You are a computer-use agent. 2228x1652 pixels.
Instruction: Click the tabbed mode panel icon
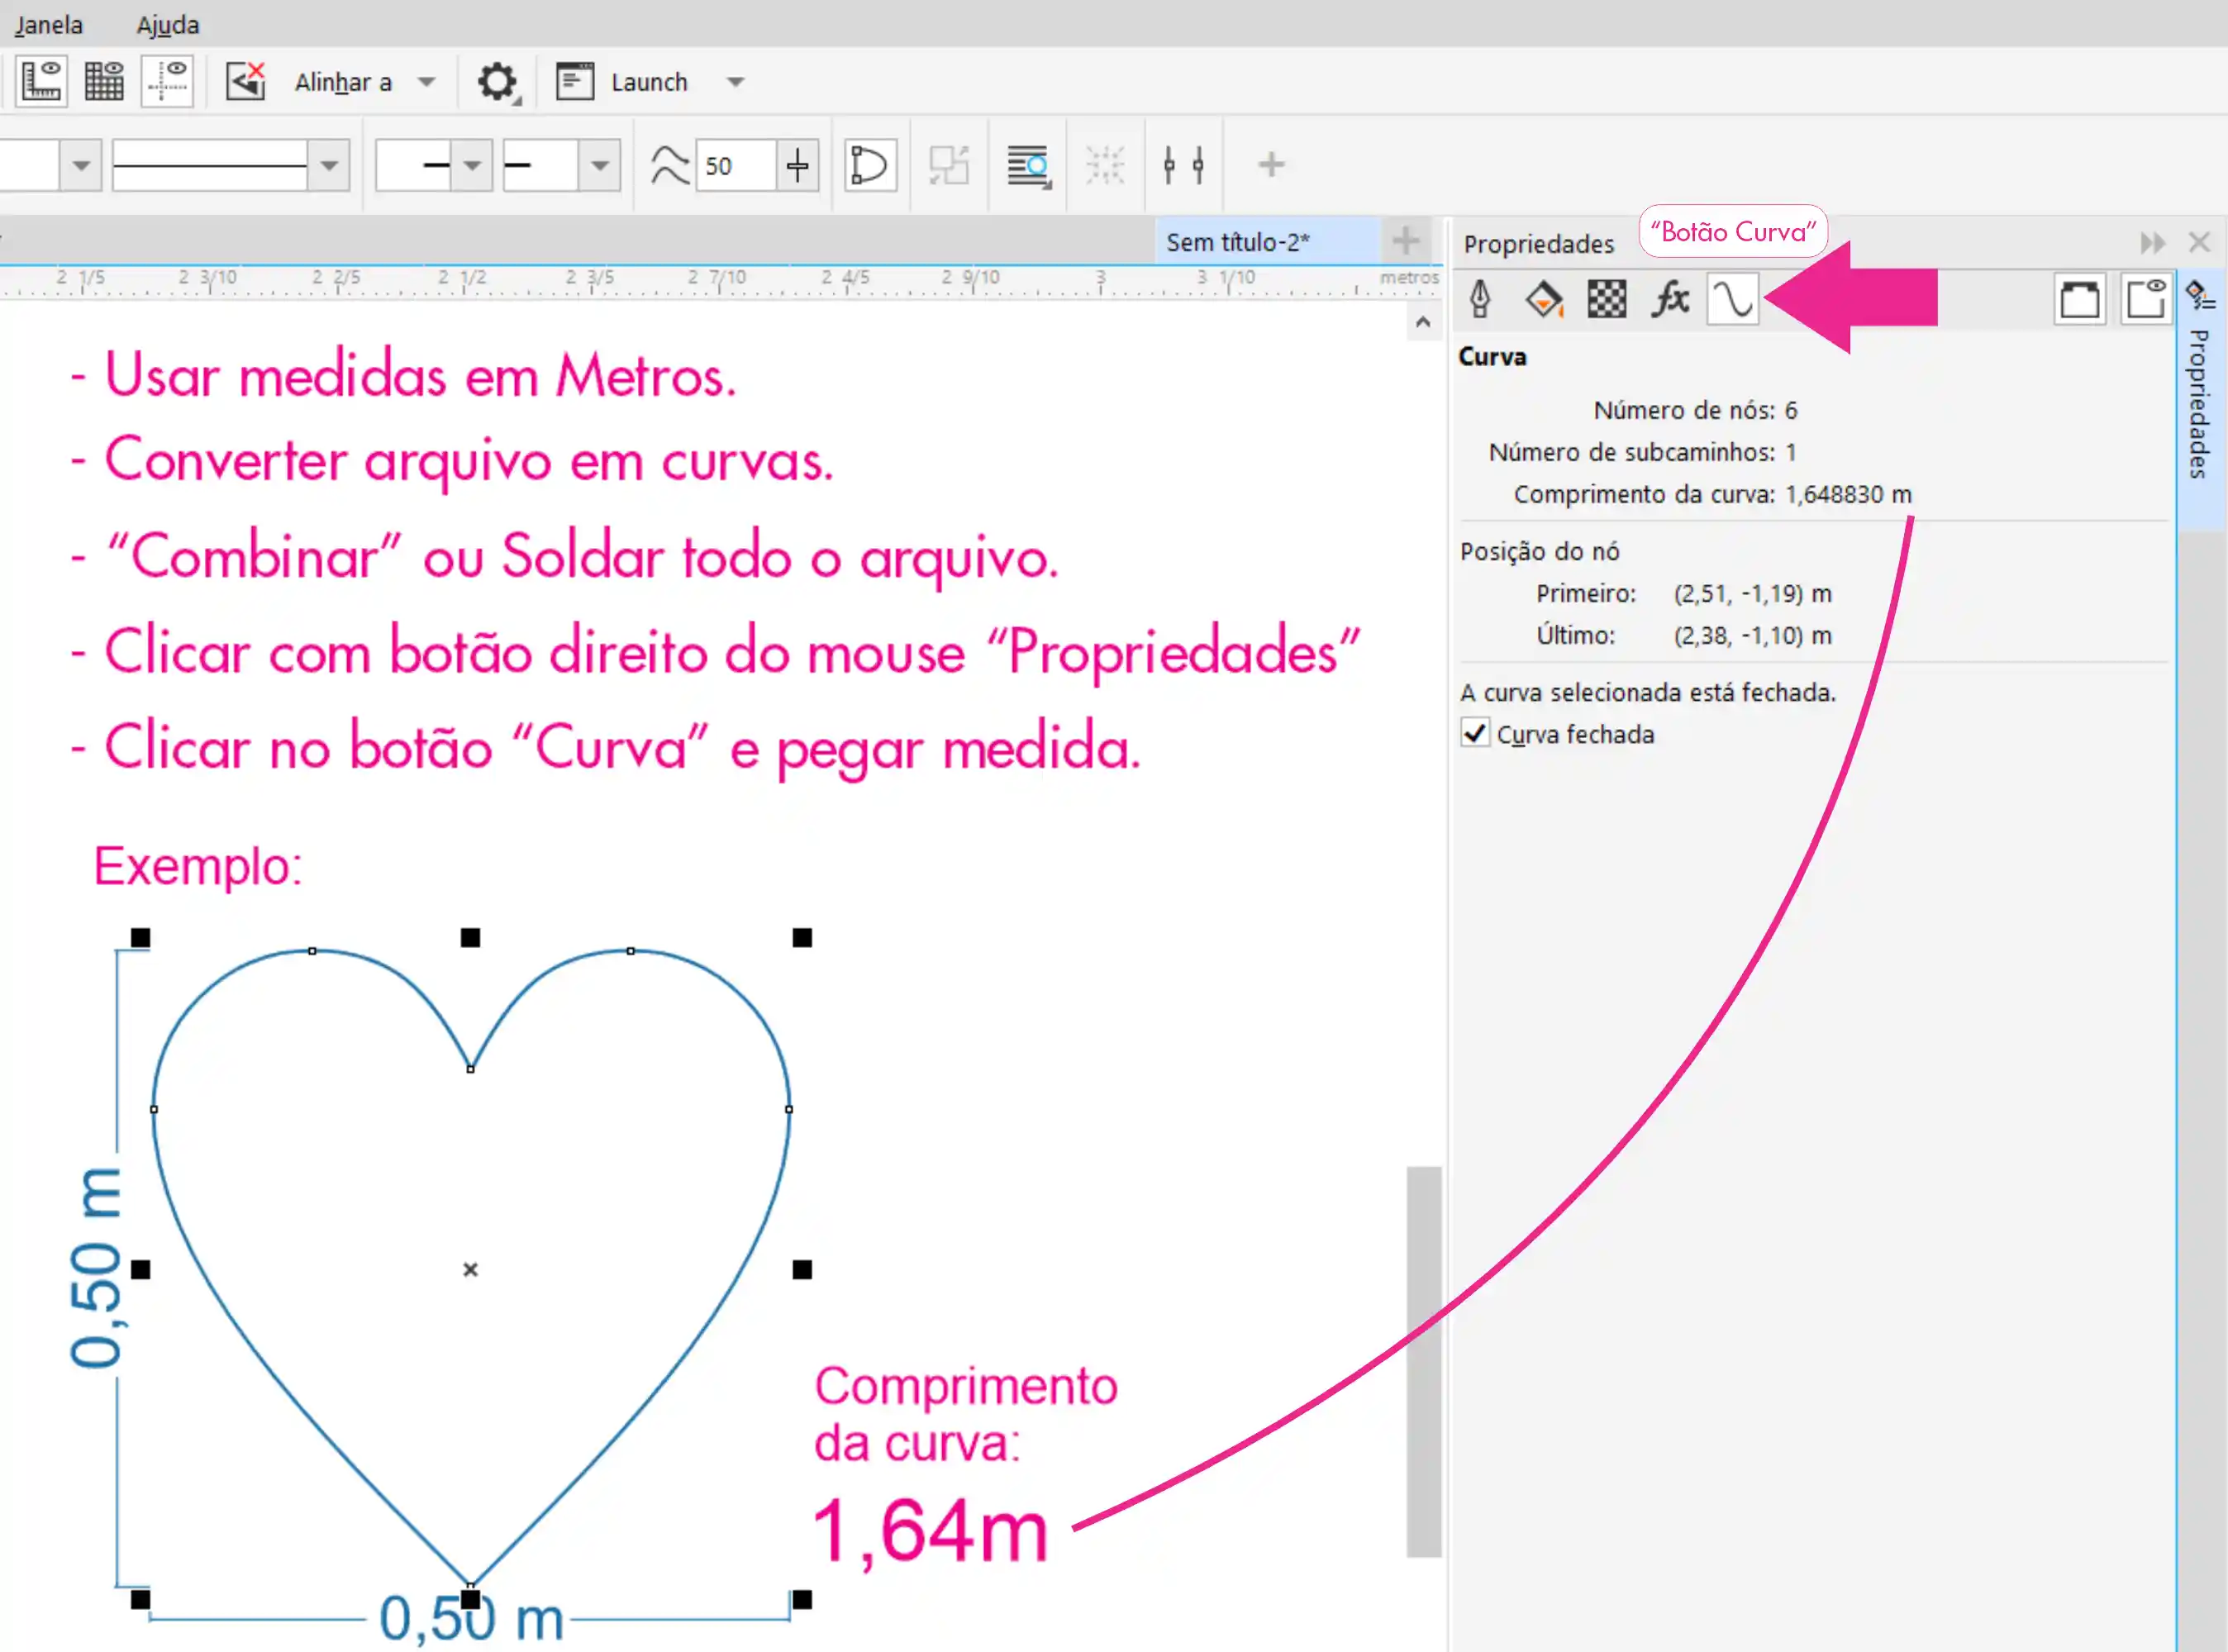(x=2145, y=299)
